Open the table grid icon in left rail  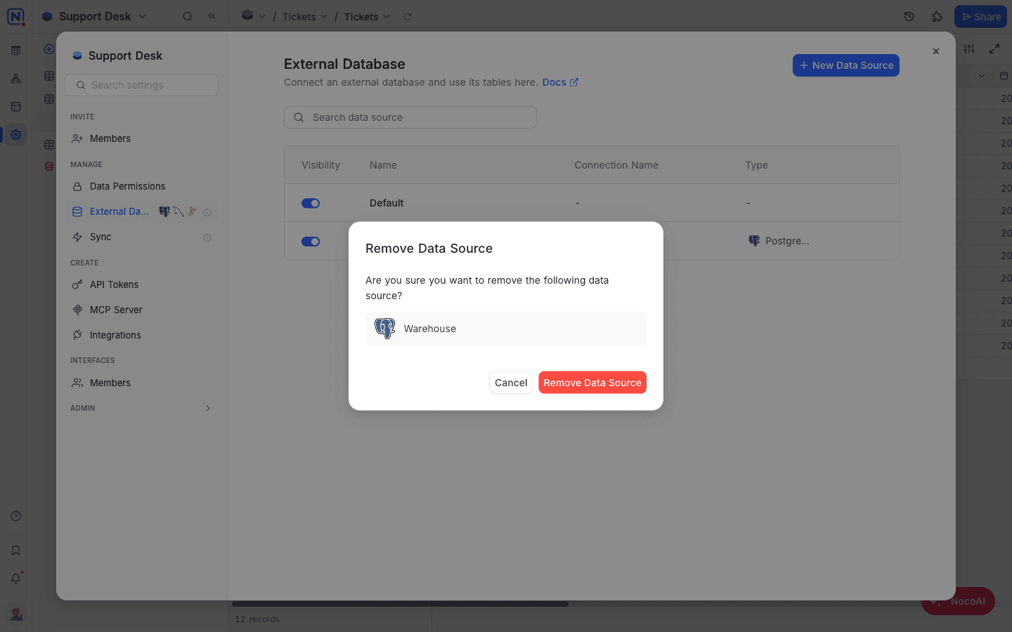[x=15, y=51]
